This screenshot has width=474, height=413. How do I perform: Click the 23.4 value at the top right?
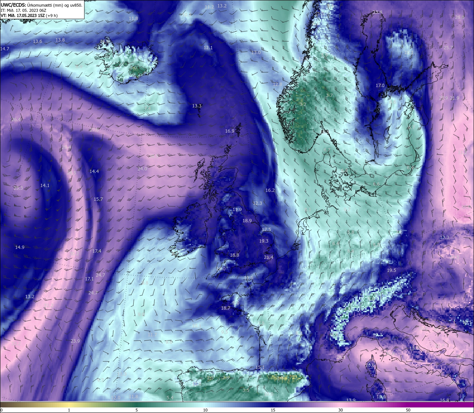click(377, 12)
